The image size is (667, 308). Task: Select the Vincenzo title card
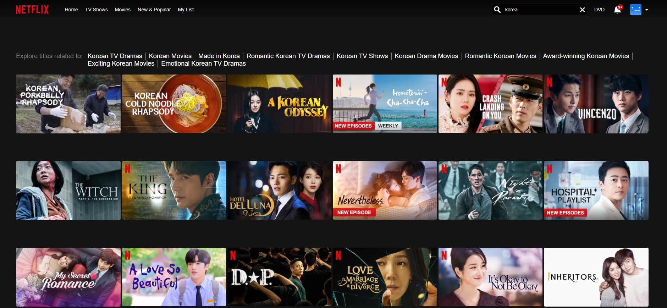596,104
